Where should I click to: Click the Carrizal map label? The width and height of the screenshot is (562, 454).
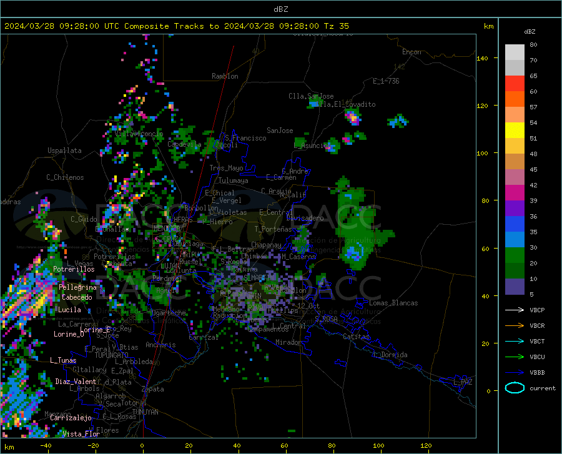tap(204, 337)
